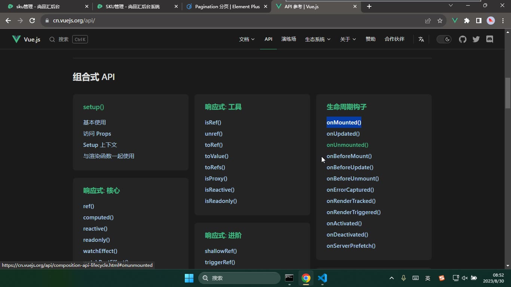Open the 合作伙伴 link
This screenshot has height=287, width=511.
(394, 39)
